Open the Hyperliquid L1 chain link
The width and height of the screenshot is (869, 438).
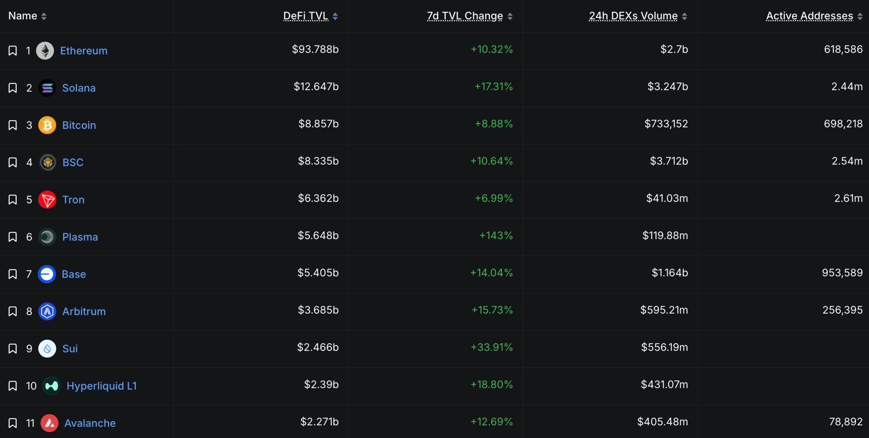101,386
